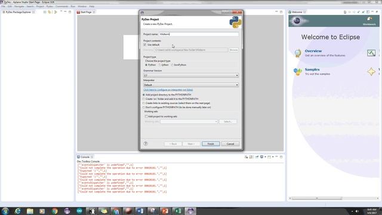Select the Welcome tab
This screenshot has height=215, width=382.
click(x=297, y=12)
